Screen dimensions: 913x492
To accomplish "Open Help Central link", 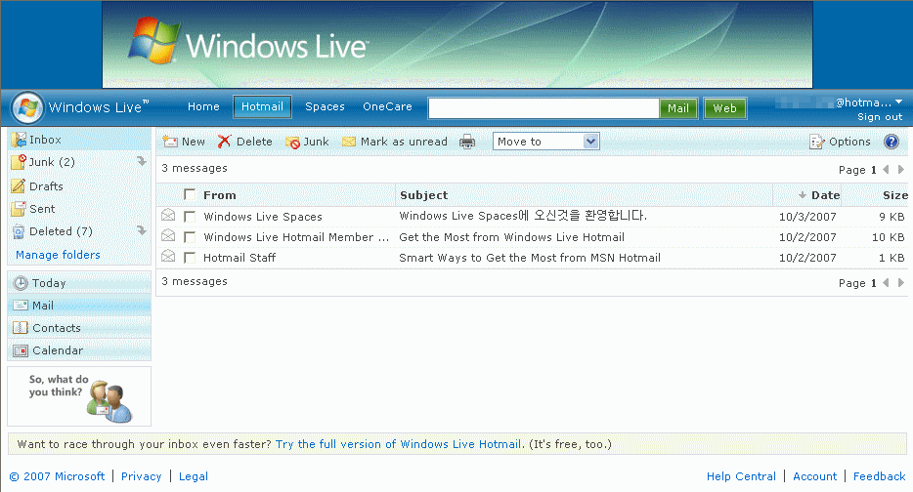I will [741, 476].
